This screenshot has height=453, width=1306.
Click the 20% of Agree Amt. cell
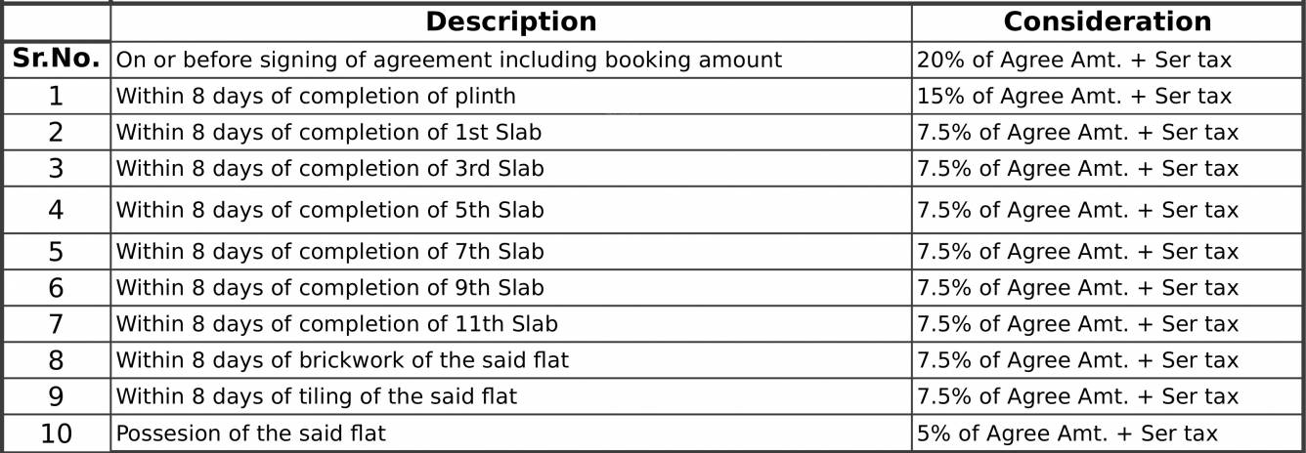click(x=1108, y=60)
